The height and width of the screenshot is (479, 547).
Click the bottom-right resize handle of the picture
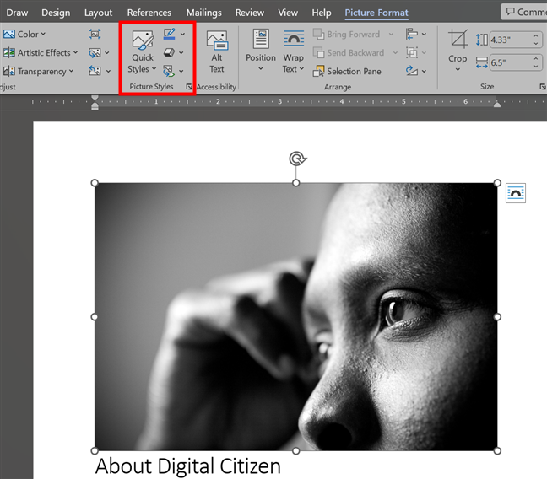(x=497, y=451)
